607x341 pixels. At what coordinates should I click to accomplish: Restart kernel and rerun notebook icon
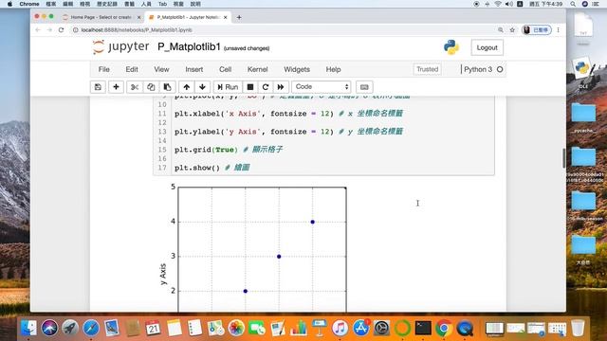click(281, 87)
